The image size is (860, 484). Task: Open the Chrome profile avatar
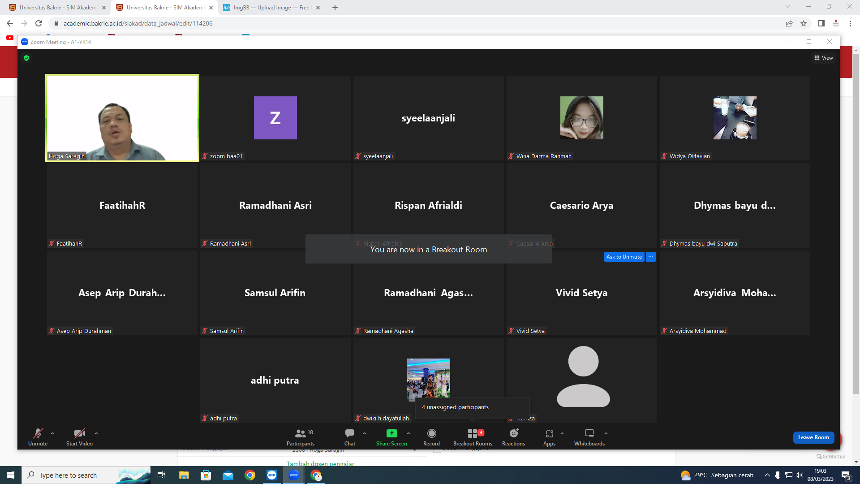(x=836, y=23)
